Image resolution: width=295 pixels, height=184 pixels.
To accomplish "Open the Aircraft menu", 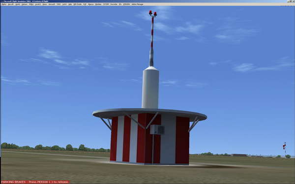I will coord(11,4).
